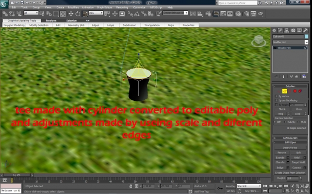Open the Modify command panel tab

click(280, 31)
